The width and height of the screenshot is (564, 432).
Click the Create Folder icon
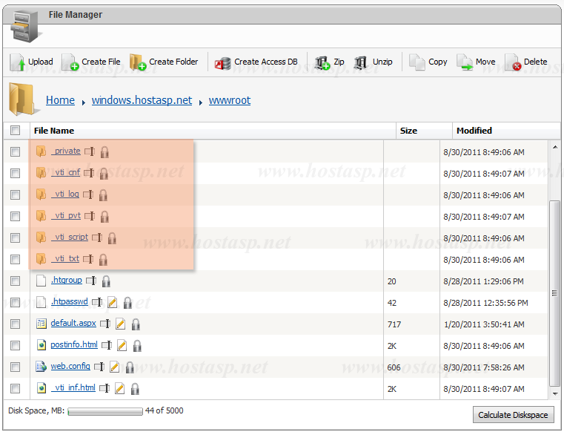(x=138, y=62)
